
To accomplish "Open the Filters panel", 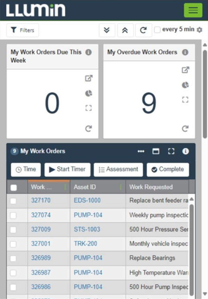I will 23,30.
